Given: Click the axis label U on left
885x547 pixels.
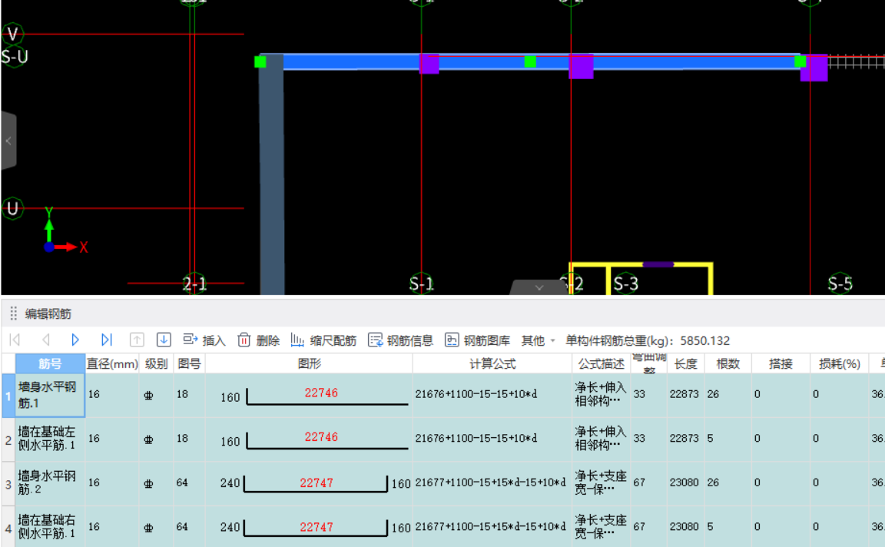Looking at the screenshot, I should pyautogui.click(x=12, y=208).
